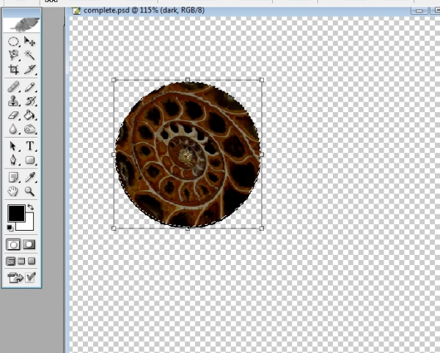Select the Sponge tool
Viewport: 440px width, 353px height.
[29, 129]
